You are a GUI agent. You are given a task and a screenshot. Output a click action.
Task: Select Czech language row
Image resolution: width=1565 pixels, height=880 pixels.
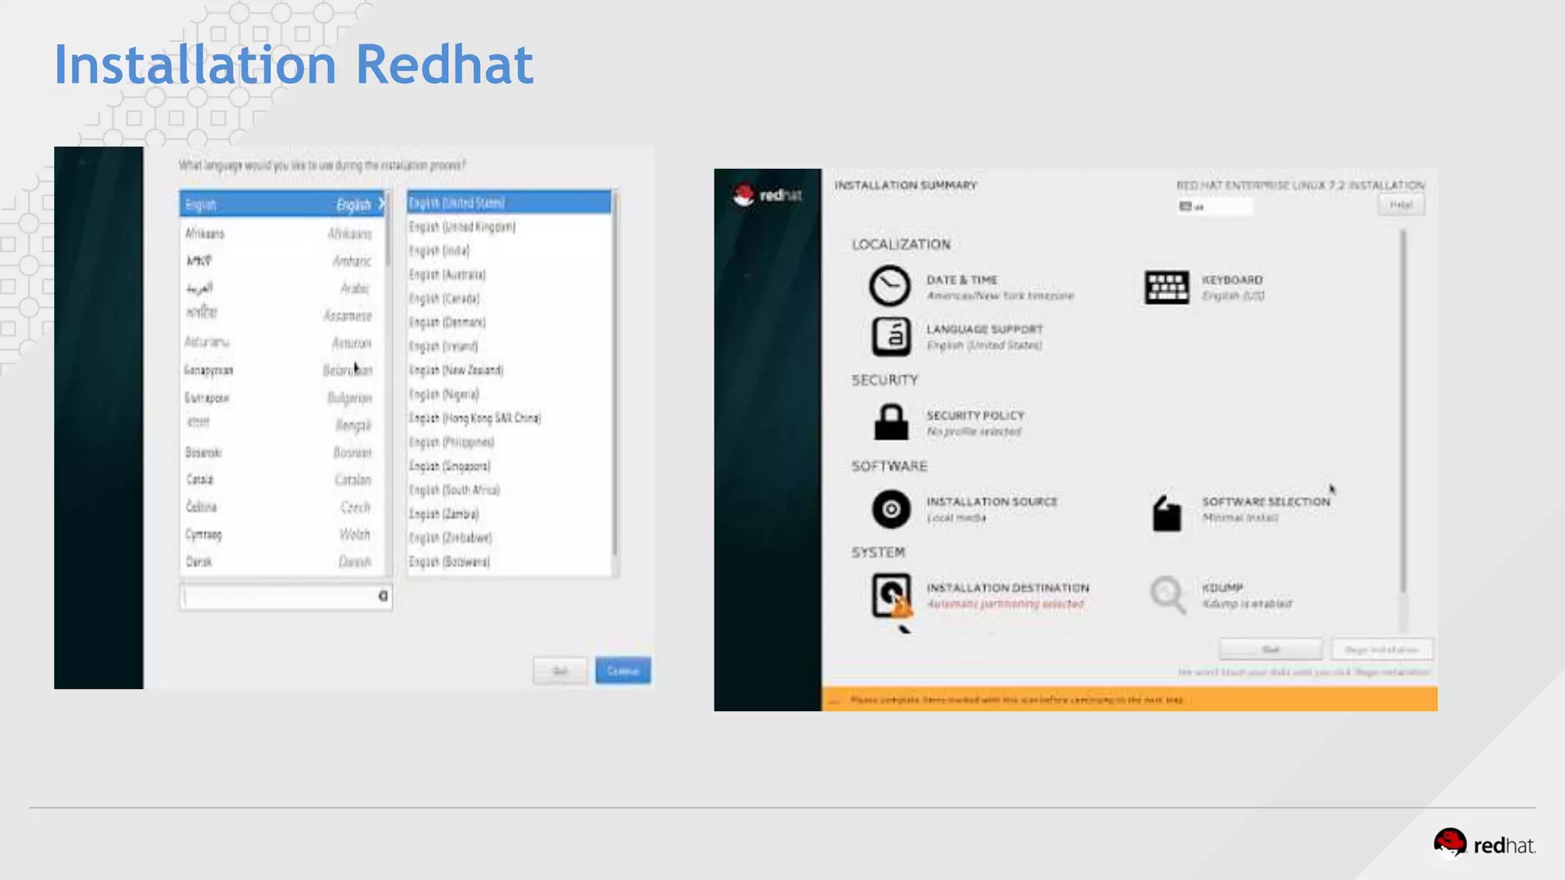pyautogui.click(x=280, y=506)
